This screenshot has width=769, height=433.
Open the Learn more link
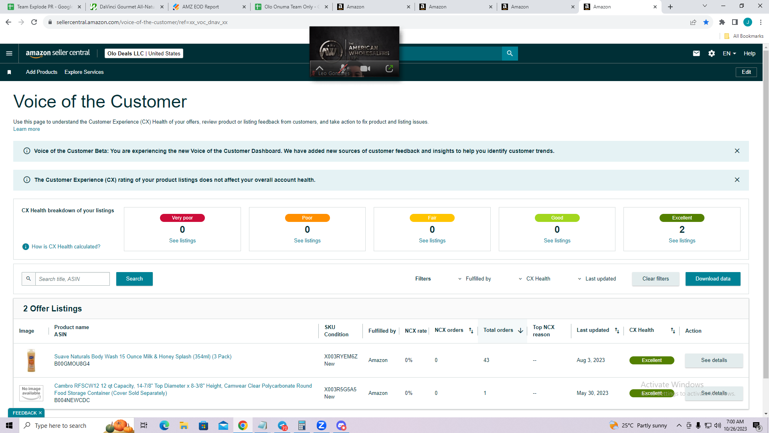(x=26, y=129)
